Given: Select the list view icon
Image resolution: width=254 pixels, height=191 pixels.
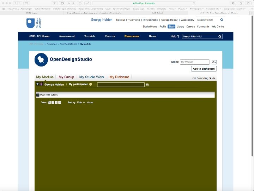Looking at the screenshot, I should coord(60,103).
